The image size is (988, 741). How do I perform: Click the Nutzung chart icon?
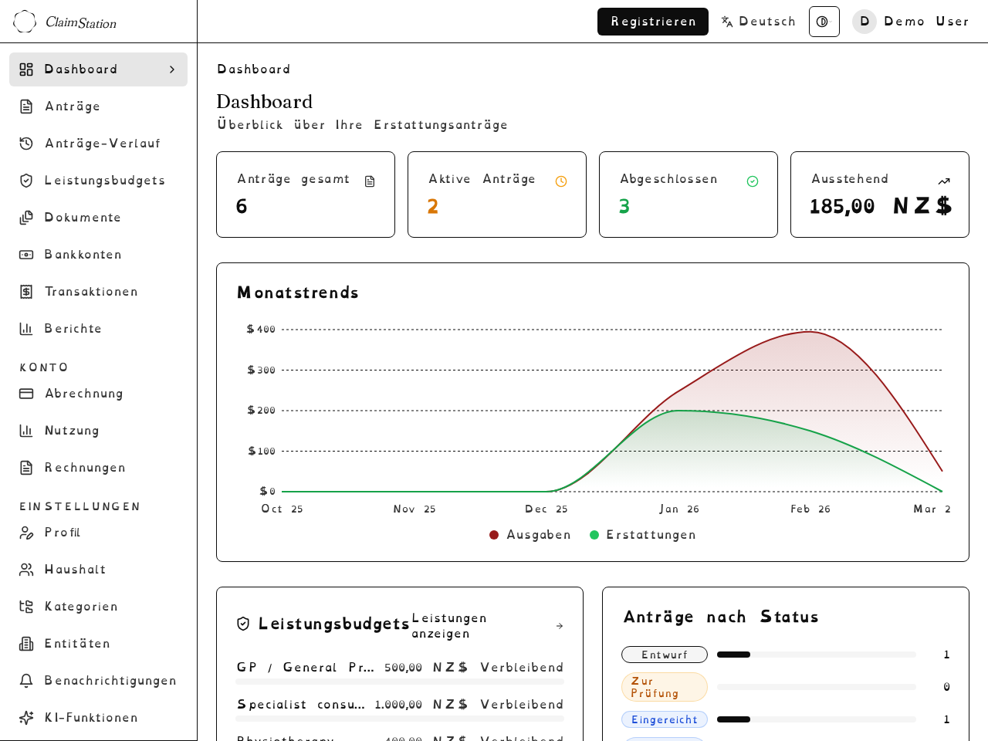click(x=26, y=431)
